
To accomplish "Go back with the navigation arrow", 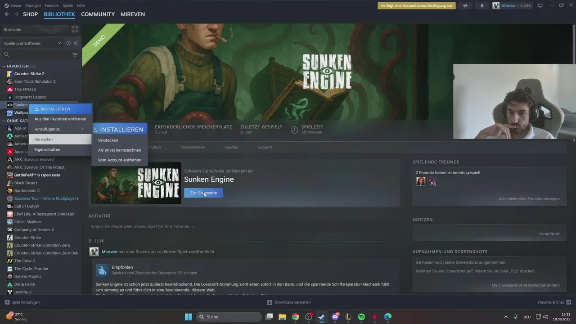I will point(7,14).
